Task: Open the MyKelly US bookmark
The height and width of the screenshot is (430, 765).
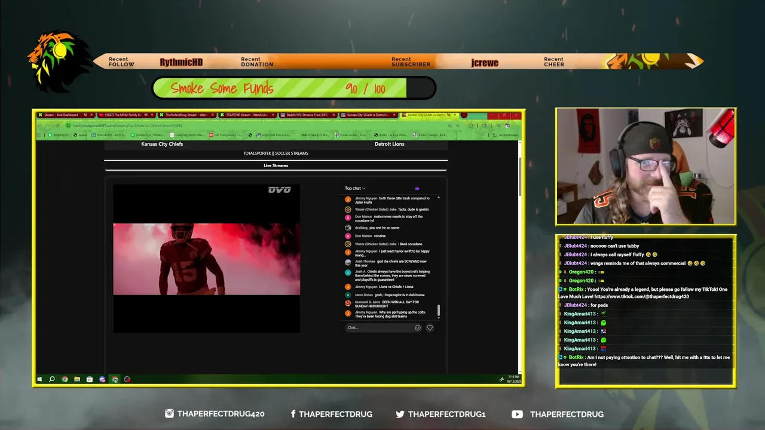Action: (59, 135)
